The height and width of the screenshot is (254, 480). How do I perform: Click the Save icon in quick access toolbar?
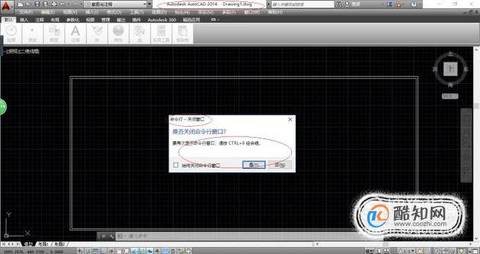click(37, 4)
